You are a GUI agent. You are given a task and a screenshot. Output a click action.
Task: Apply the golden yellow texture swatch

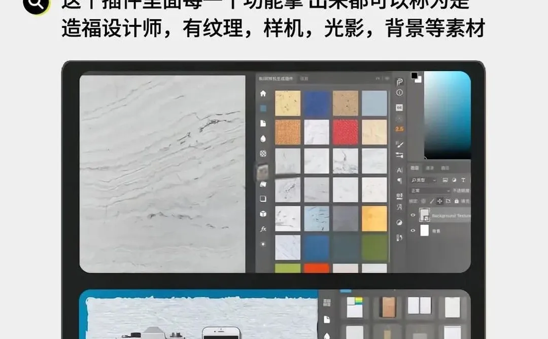click(x=374, y=218)
